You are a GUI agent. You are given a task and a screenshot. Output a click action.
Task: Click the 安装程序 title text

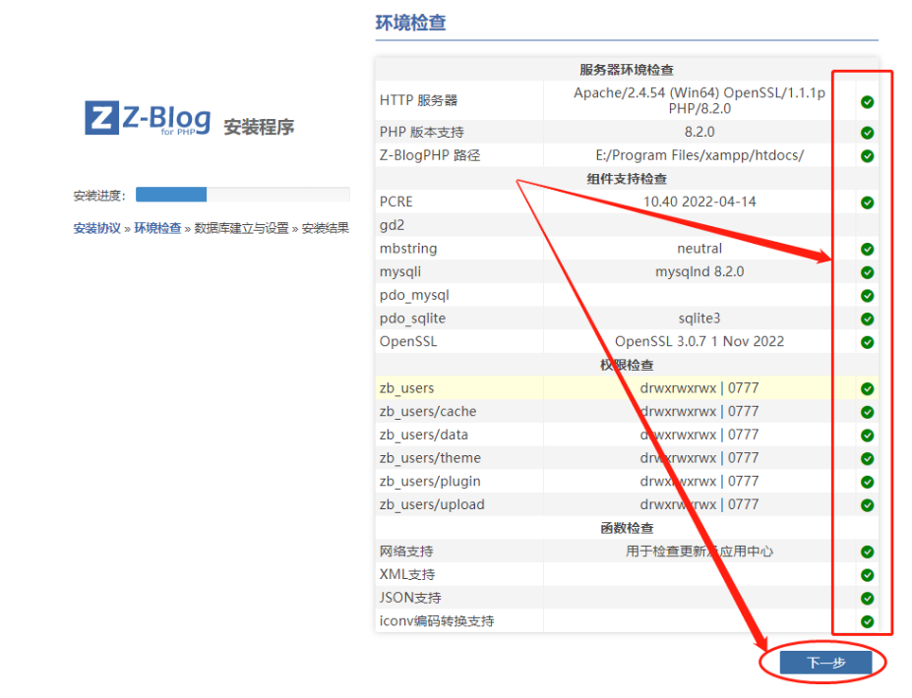259,127
